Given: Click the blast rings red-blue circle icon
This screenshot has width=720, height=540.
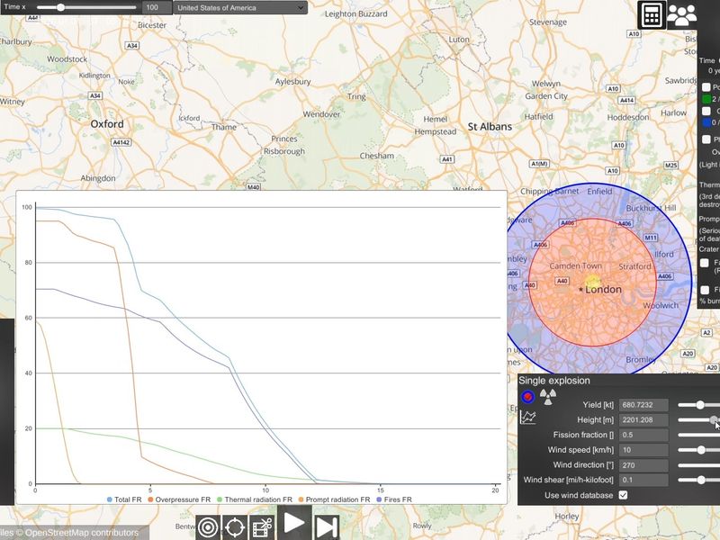Looking at the screenshot, I should click(528, 396).
